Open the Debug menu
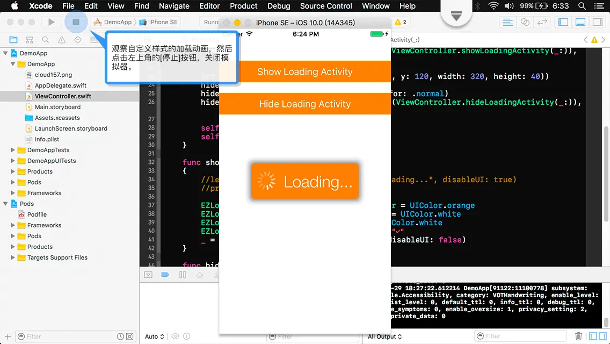The height and width of the screenshot is (344, 610). click(x=279, y=6)
